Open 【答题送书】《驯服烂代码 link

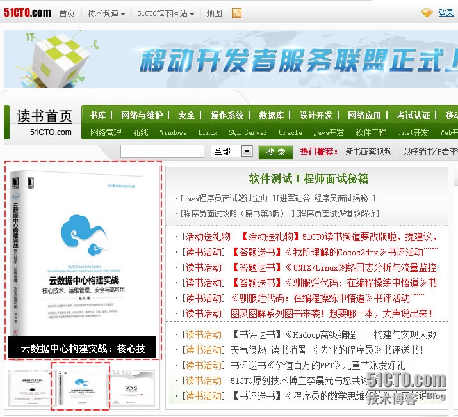pyautogui.click(x=335, y=283)
